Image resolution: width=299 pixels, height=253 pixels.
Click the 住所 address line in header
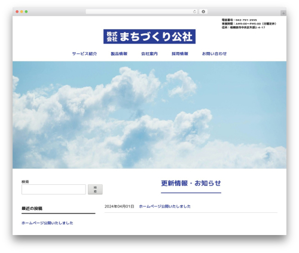[243, 28]
